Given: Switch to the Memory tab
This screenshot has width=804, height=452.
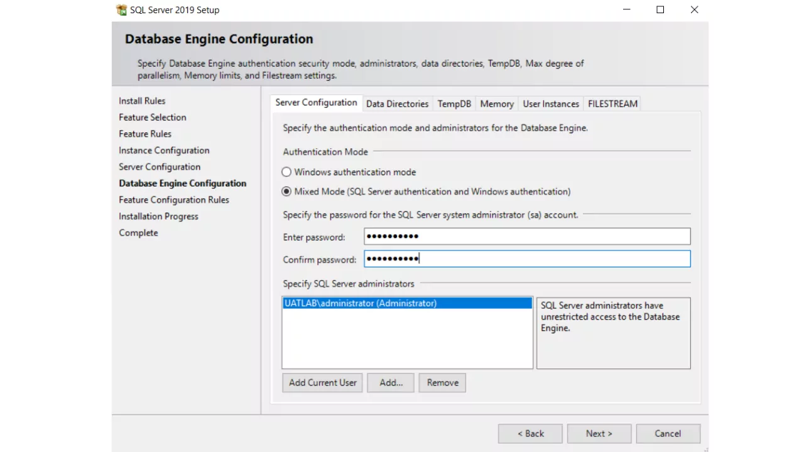Looking at the screenshot, I should tap(497, 104).
